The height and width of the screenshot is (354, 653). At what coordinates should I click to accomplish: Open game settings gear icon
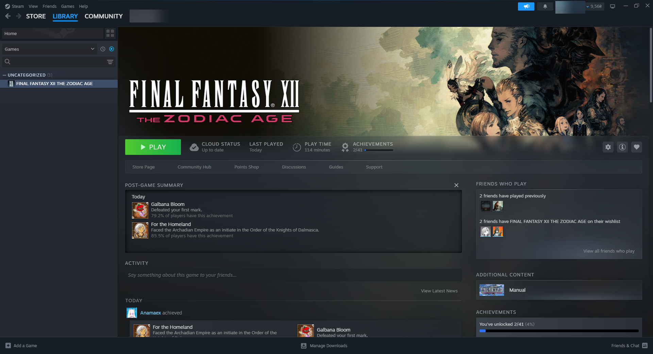[x=608, y=147]
